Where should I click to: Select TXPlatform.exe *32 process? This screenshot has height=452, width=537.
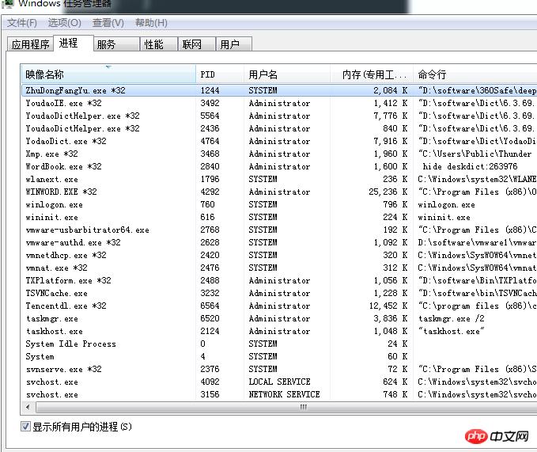click(68, 281)
